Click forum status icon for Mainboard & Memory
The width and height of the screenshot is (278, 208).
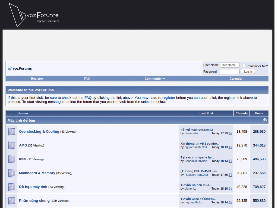pyautogui.click(x=11, y=173)
